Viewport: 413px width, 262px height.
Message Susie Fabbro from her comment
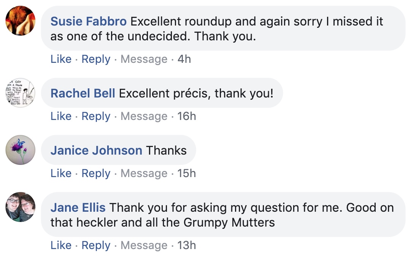tap(144, 59)
